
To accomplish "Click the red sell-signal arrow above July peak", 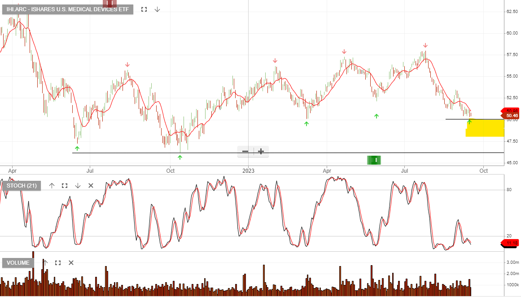I will [x=425, y=45].
